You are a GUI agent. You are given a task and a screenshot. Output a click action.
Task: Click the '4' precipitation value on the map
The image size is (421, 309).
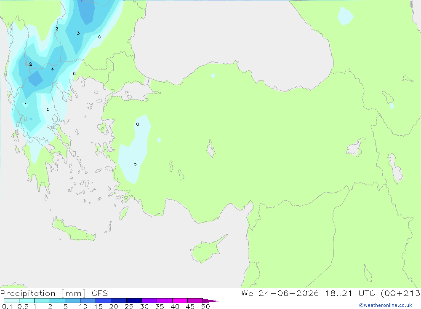pyautogui.click(x=52, y=69)
